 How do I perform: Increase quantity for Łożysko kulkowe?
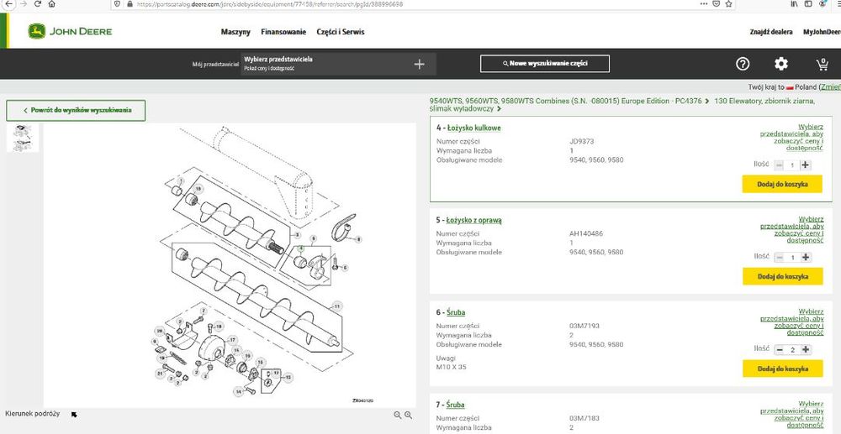[x=805, y=165]
